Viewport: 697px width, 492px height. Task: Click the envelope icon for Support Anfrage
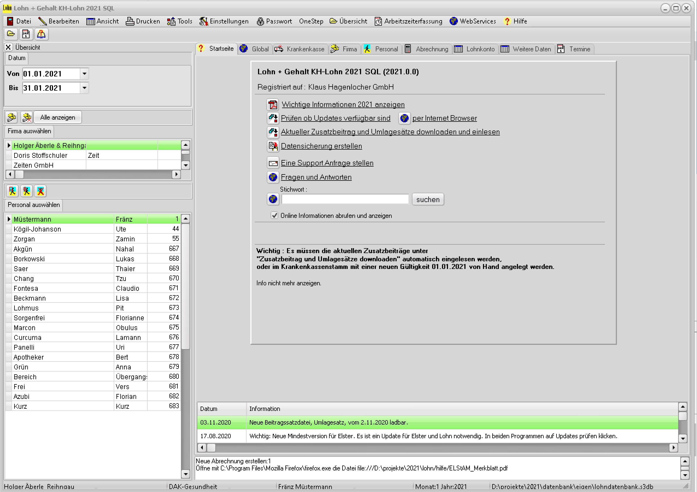point(273,163)
